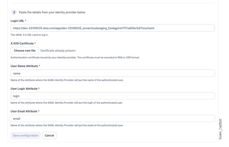The image size is (229, 147).
Task: Click help text below User Login Attribute field
Action: pos(67,103)
